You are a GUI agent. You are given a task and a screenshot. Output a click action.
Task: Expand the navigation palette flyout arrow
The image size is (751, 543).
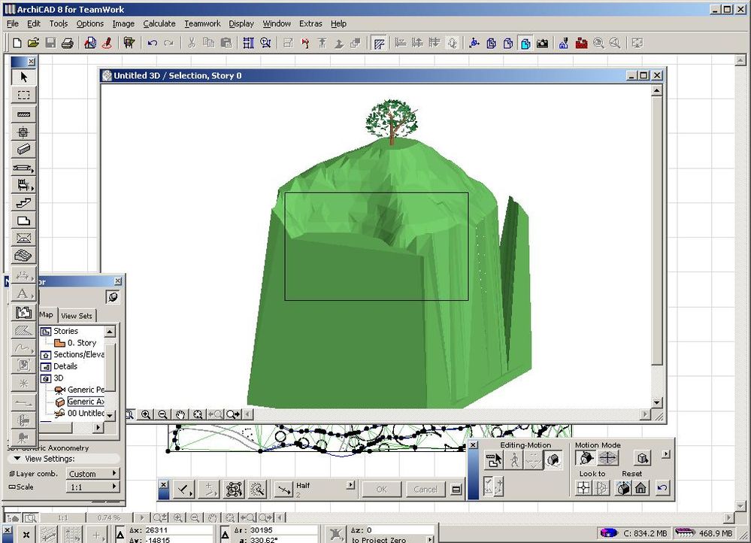point(666,454)
